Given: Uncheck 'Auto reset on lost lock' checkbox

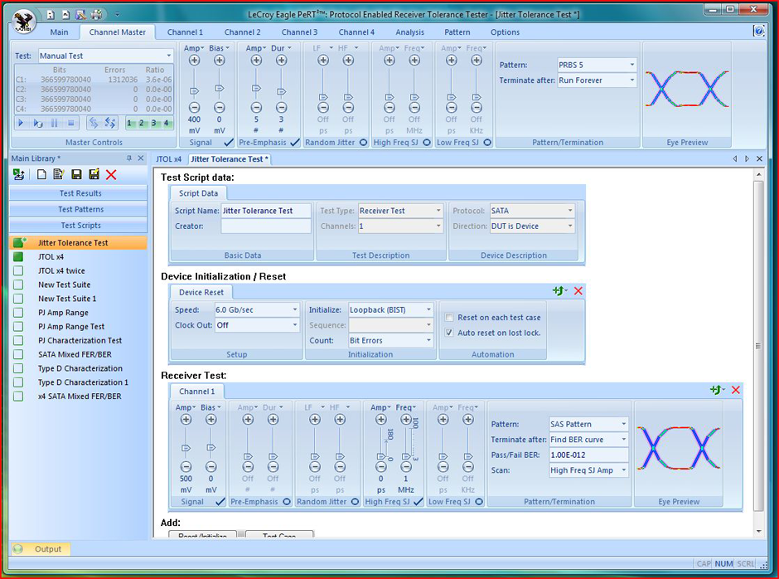Looking at the screenshot, I should tap(449, 333).
